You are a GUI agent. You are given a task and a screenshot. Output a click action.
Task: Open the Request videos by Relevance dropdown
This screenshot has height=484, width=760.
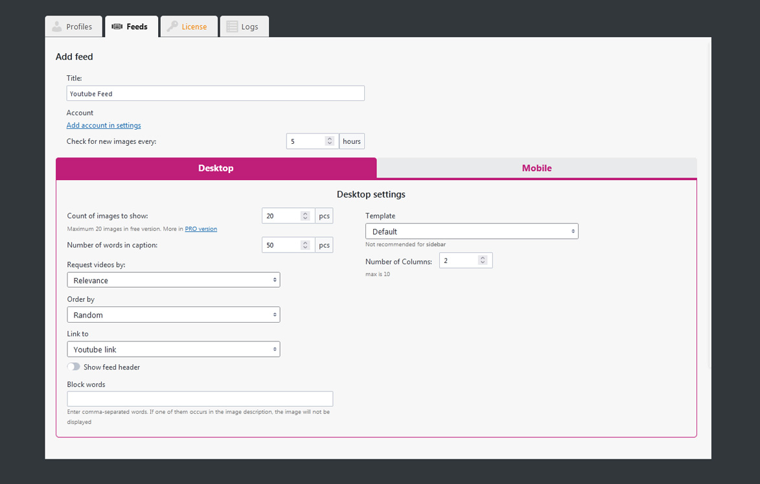click(x=174, y=280)
